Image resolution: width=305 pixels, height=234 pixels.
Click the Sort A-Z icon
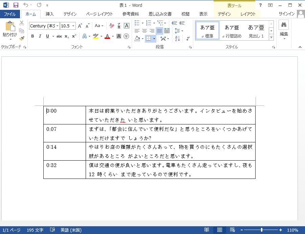[x=177, y=39]
